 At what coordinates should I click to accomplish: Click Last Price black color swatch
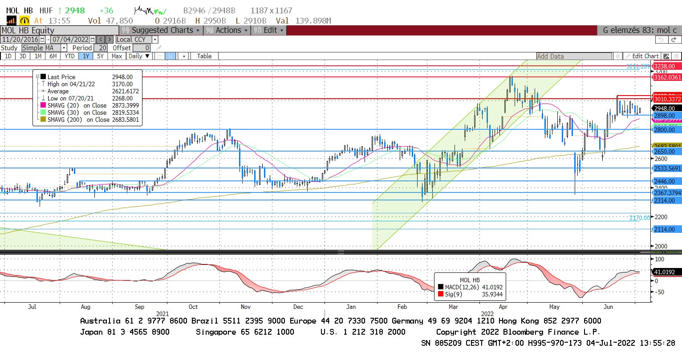point(43,77)
